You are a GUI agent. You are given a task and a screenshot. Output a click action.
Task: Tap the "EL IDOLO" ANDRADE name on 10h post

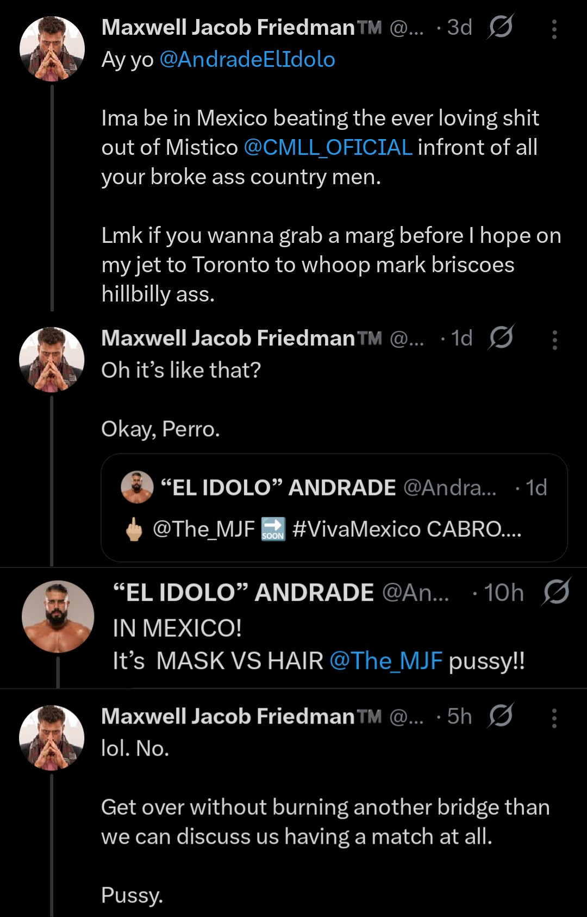coord(243,592)
